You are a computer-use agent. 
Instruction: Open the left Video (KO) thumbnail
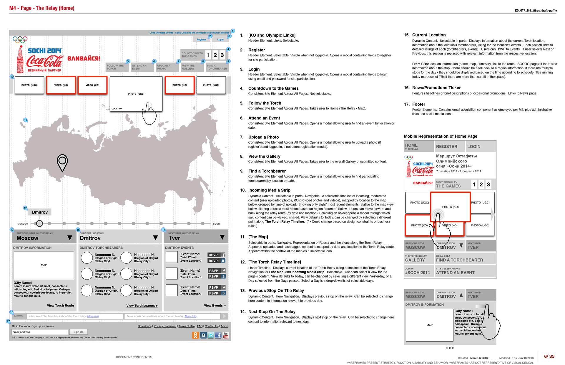61,85
